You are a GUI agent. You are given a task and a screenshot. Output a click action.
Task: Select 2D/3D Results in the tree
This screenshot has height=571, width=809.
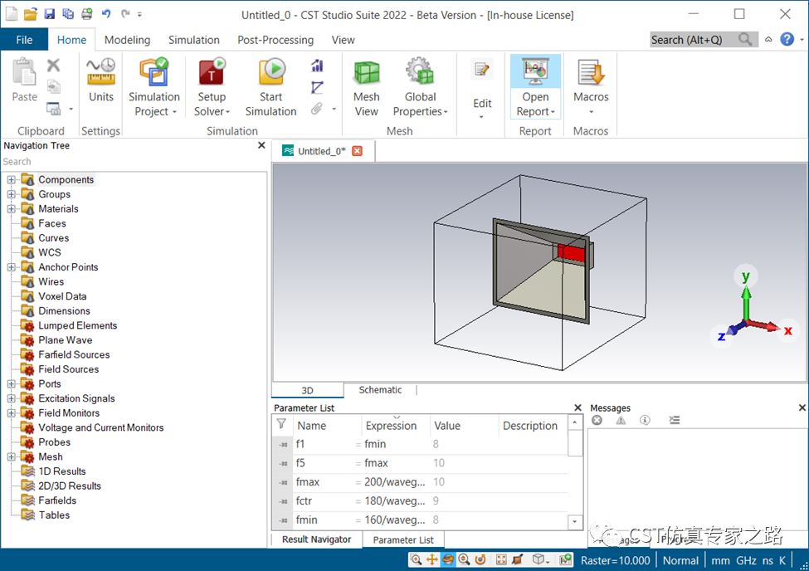(69, 486)
